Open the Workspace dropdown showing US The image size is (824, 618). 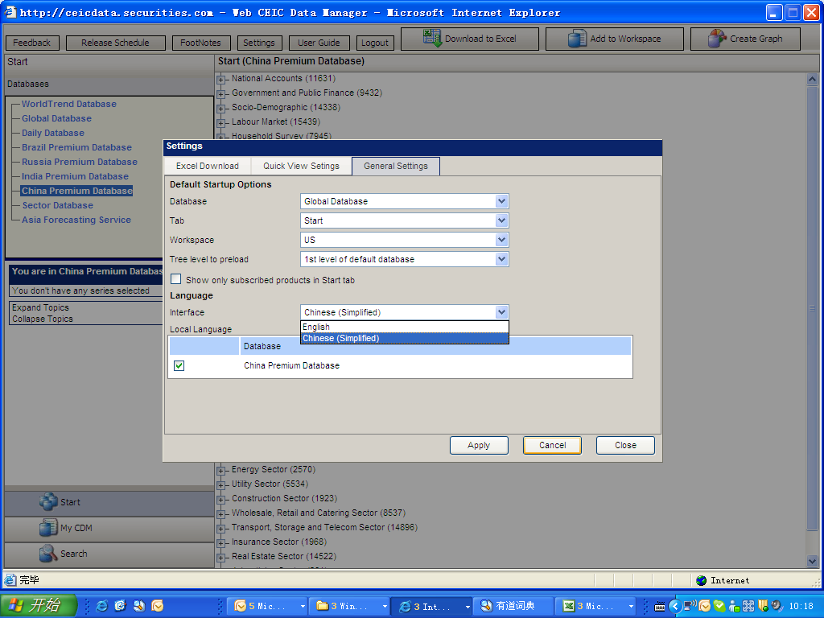pyautogui.click(x=501, y=240)
